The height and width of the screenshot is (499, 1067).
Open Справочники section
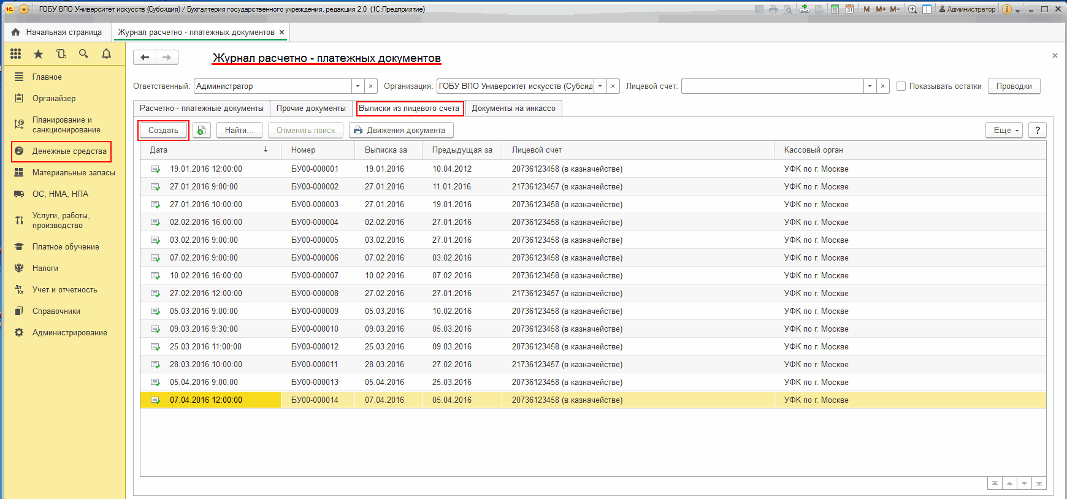point(56,311)
